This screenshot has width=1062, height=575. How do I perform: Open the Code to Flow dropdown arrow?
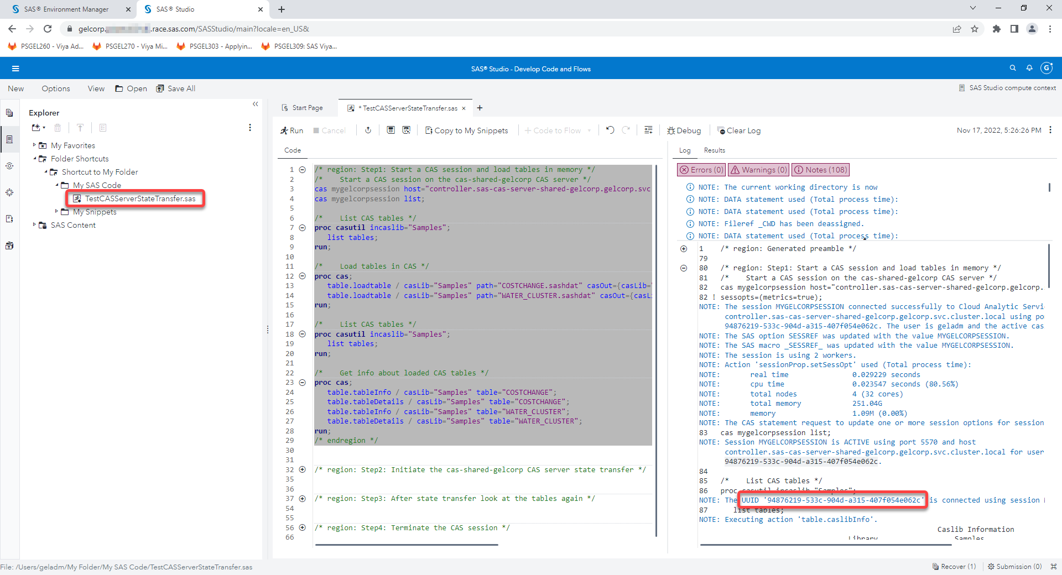click(x=589, y=130)
